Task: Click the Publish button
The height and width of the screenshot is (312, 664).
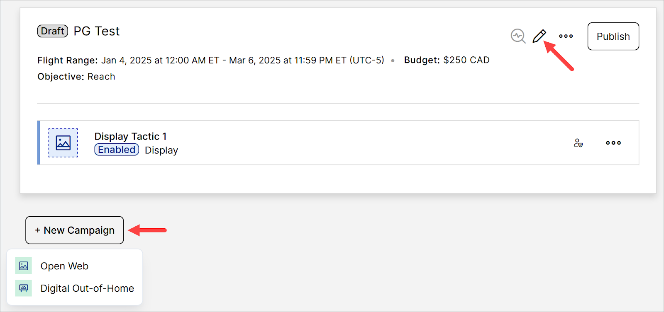Action: tap(613, 36)
